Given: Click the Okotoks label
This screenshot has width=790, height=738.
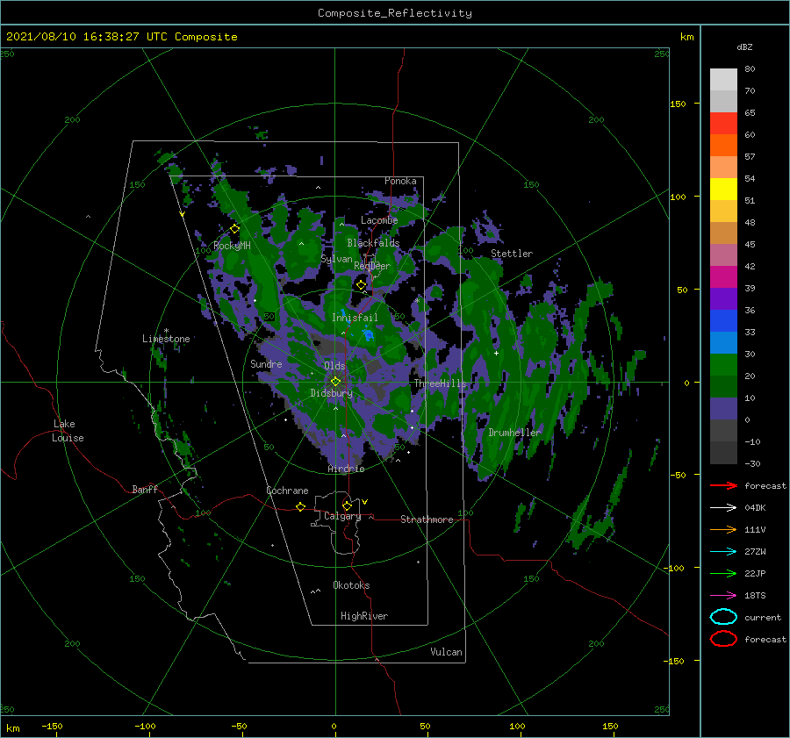Looking at the screenshot, I should (x=351, y=585).
